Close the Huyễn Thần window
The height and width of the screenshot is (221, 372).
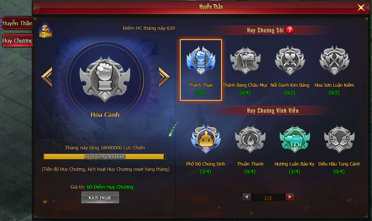tap(361, 7)
